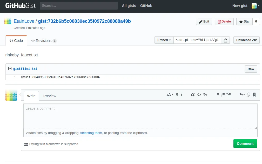The height and width of the screenshot is (164, 262).
Task: Open the Markdown supported help link
Action: point(51,144)
